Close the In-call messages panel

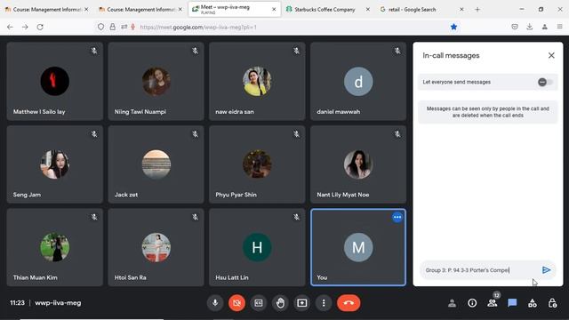(x=551, y=55)
